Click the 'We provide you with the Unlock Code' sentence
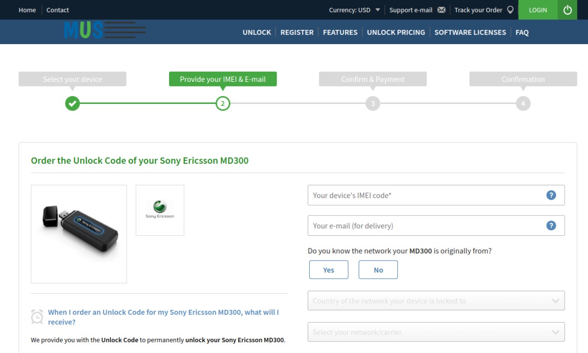Screen dimensions: 588x353 pyautogui.click(x=158, y=340)
